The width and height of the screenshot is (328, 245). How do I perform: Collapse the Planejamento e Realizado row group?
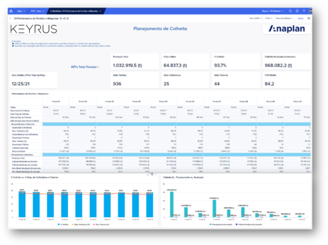tap(22, 154)
